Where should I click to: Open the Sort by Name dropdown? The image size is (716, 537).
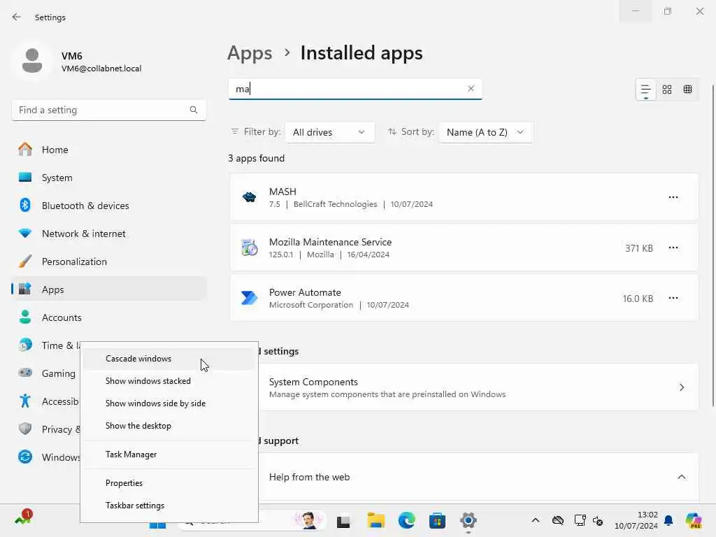coord(486,132)
